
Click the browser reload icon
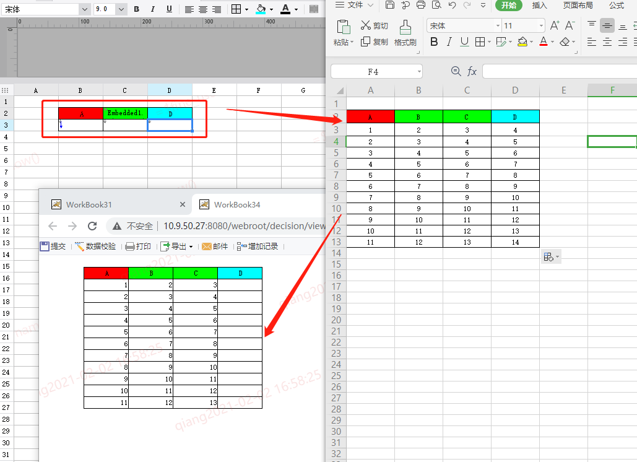(92, 226)
